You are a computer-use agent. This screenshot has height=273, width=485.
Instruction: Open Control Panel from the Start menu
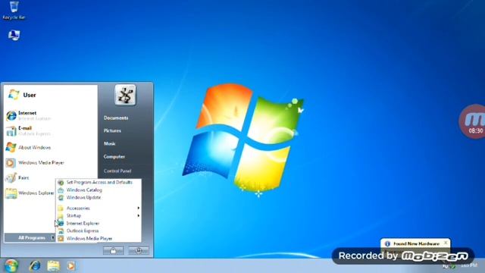[117, 171]
